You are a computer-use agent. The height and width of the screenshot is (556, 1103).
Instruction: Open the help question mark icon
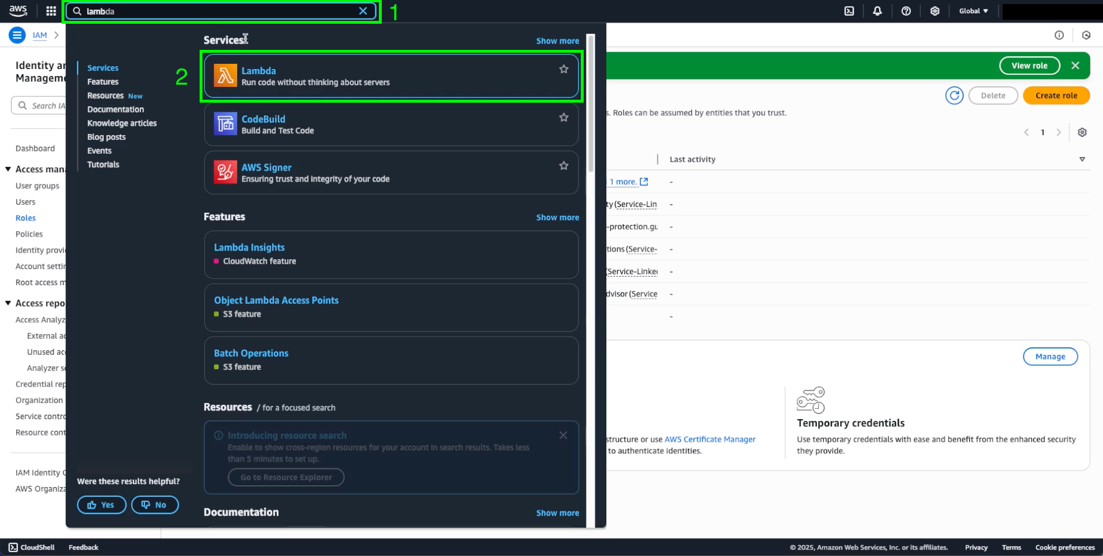pyautogui.click(x=906, y=11)
